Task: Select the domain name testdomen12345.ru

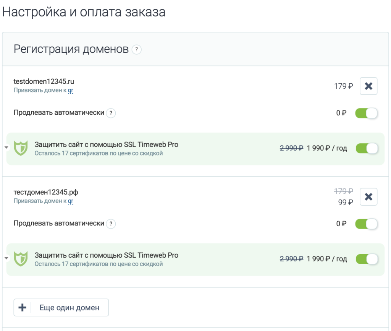Action: [x=44, y=81]
